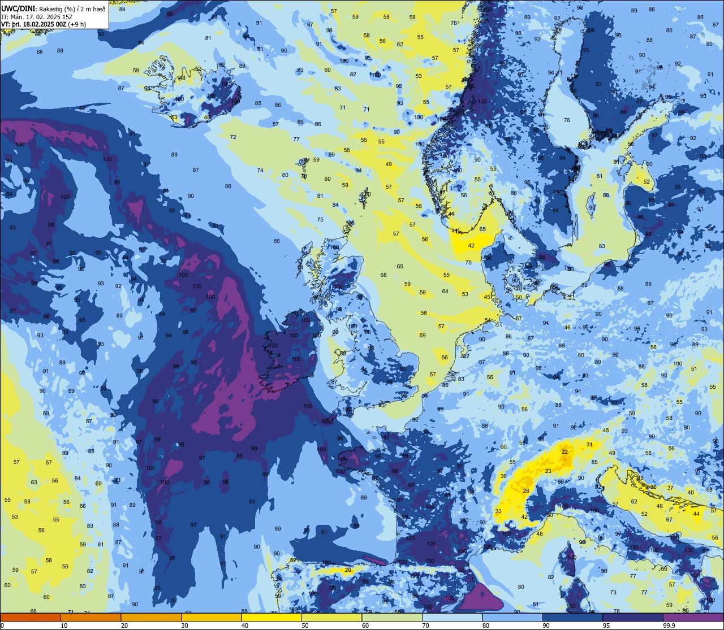
Task: Click the 0–10 dark orange legend swatch
Action: pos(31,618)
